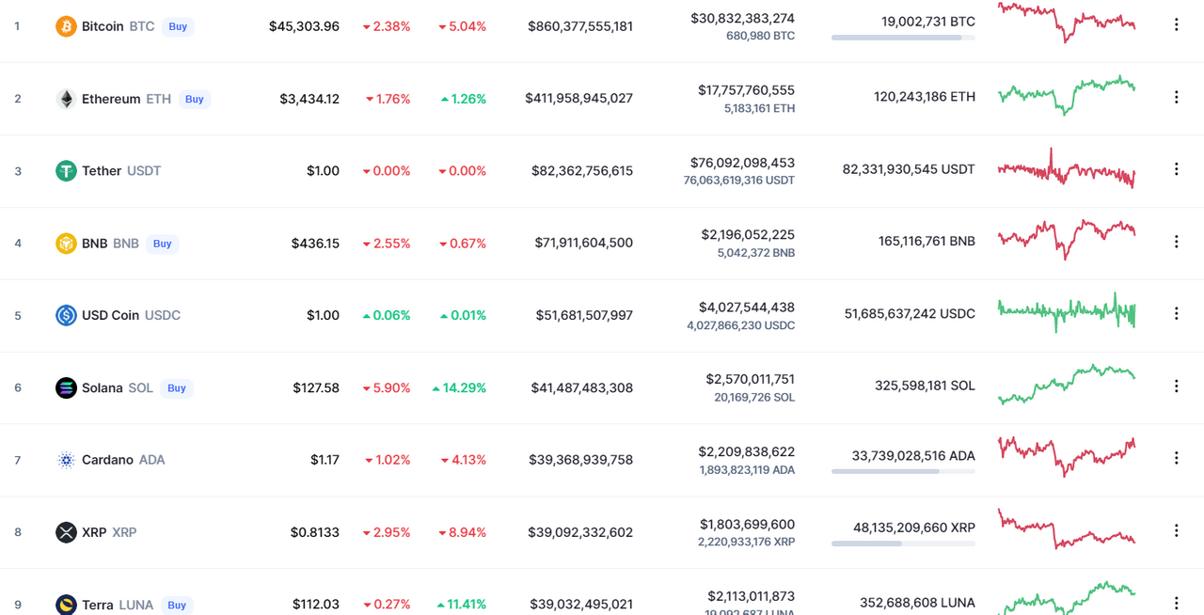This screenshot has height=615, width=1204.
Task: Open the three-dot menu for XRP
Action: (x=1176, y=530)
